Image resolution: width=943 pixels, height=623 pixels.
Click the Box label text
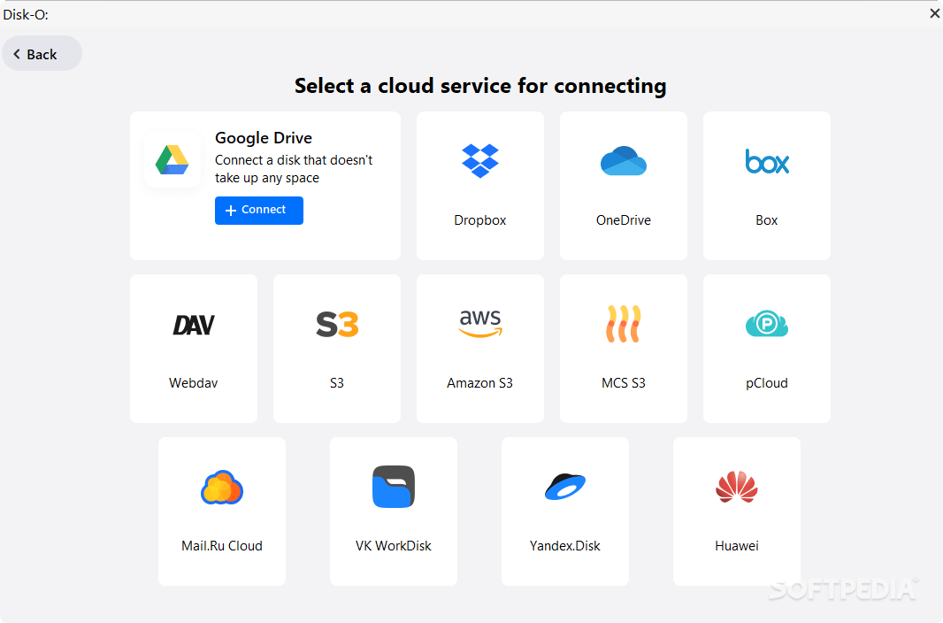pyautogui.click(x=767, y=220)
